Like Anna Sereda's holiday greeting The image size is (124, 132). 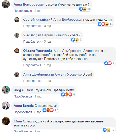click(23, 112)
